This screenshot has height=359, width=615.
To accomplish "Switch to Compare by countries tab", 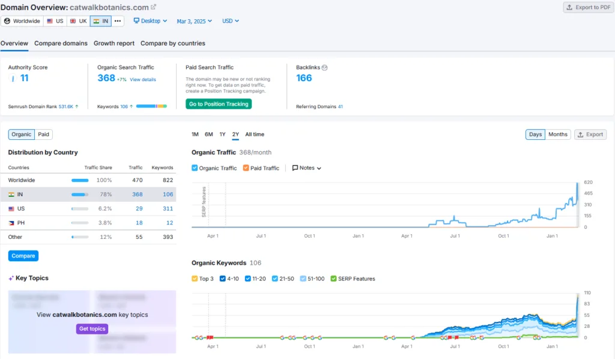I will [x=173, y=43].
